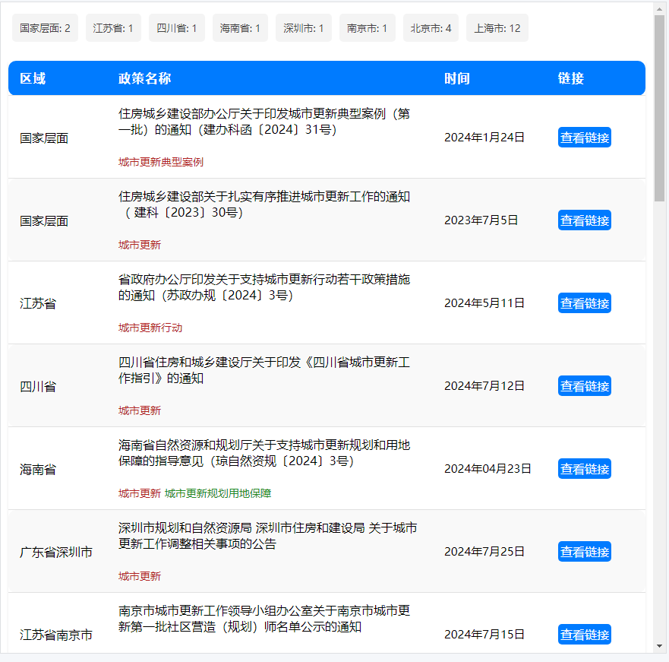The height and width of the screenshot is (662, 669).
Task: Open 查看链接 in the 海南省 row
Action: 585,469
